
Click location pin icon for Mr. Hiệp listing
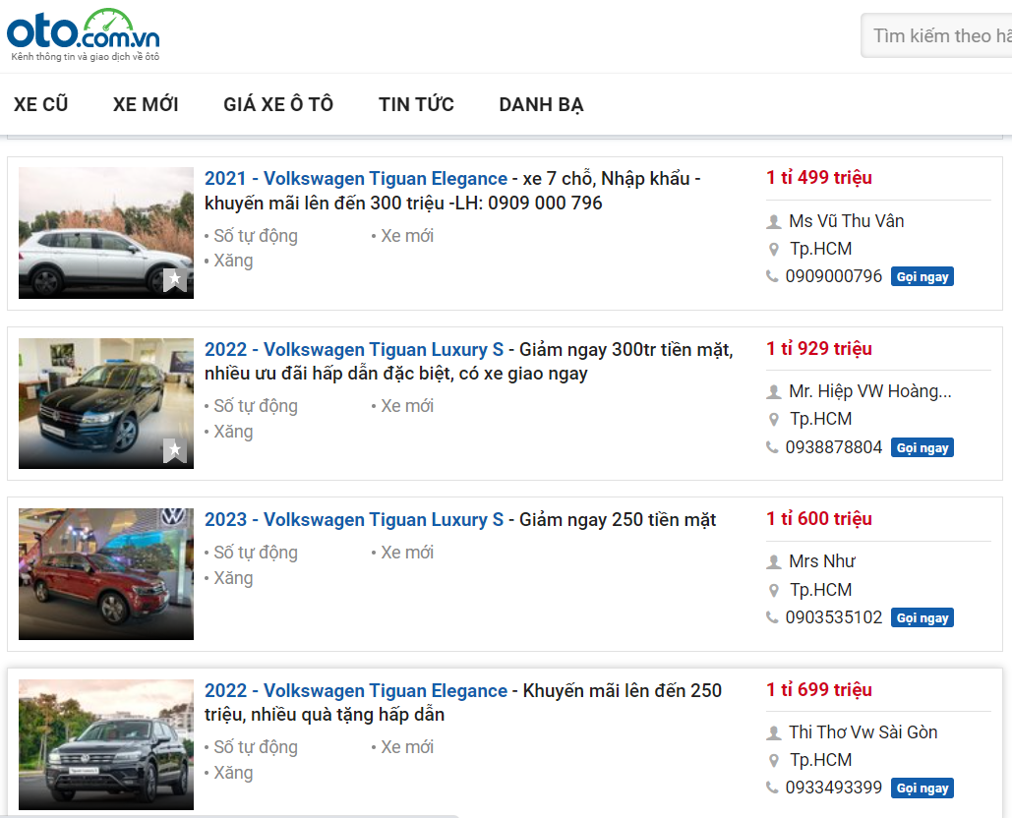774,420
